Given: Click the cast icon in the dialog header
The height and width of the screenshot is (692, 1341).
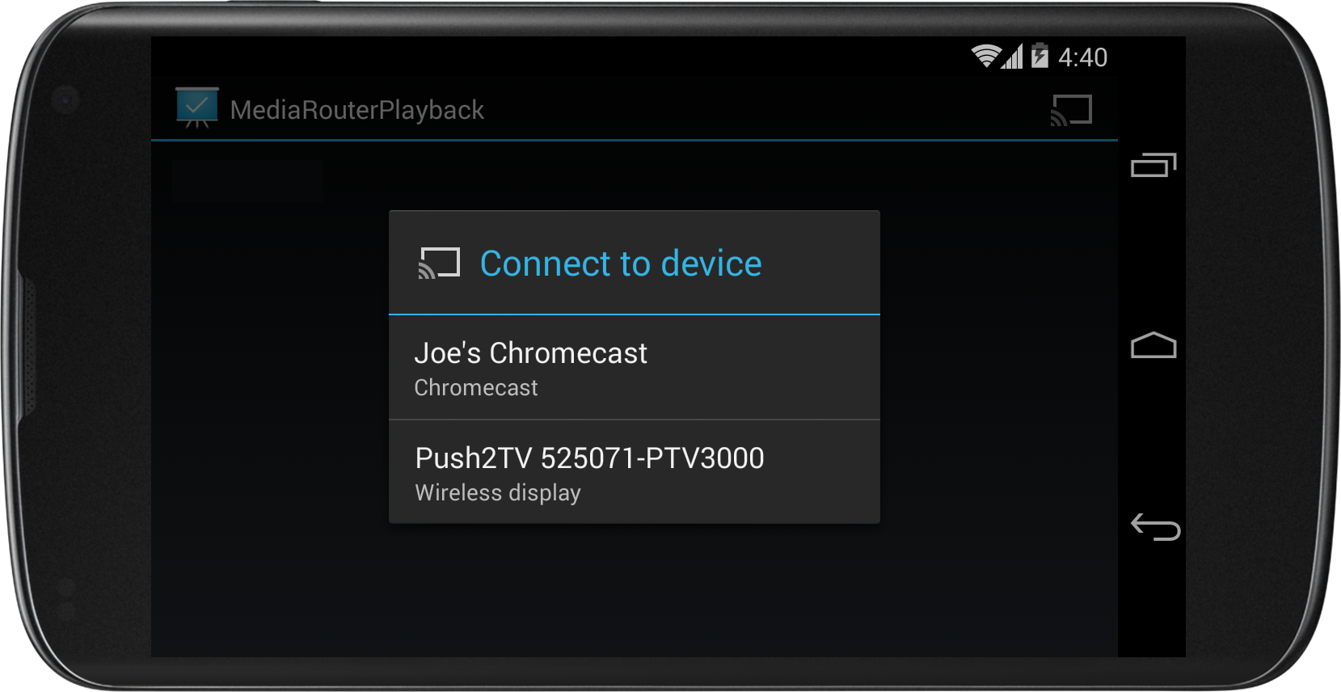Looking at the screenshot, I should (x=439, y=264).
